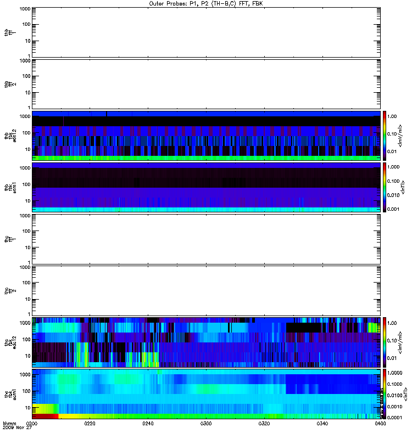Click the thc fbk edc12 color bar

pyautogui.click(x=385, y=342)
